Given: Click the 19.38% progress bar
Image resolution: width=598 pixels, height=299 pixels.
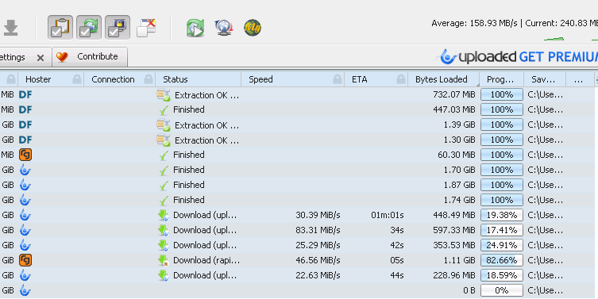Looking at the screenshot, I should [x=502, y=215].
